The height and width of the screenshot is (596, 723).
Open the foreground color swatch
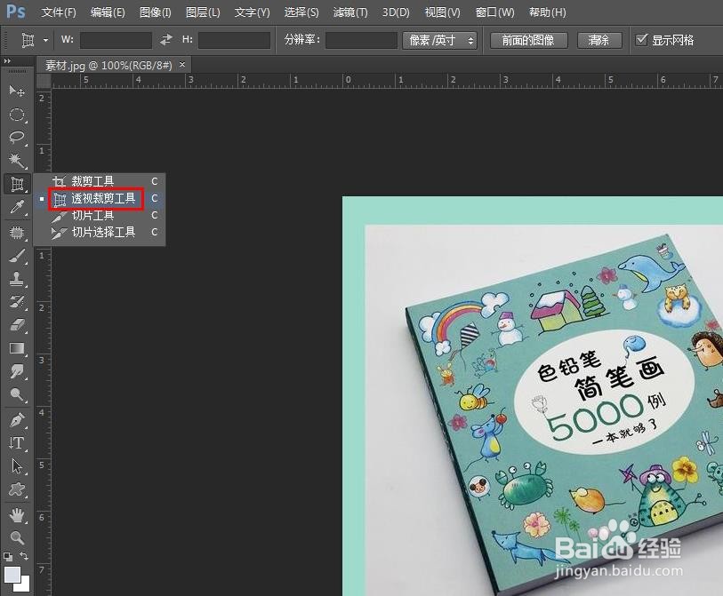point(12,574)
